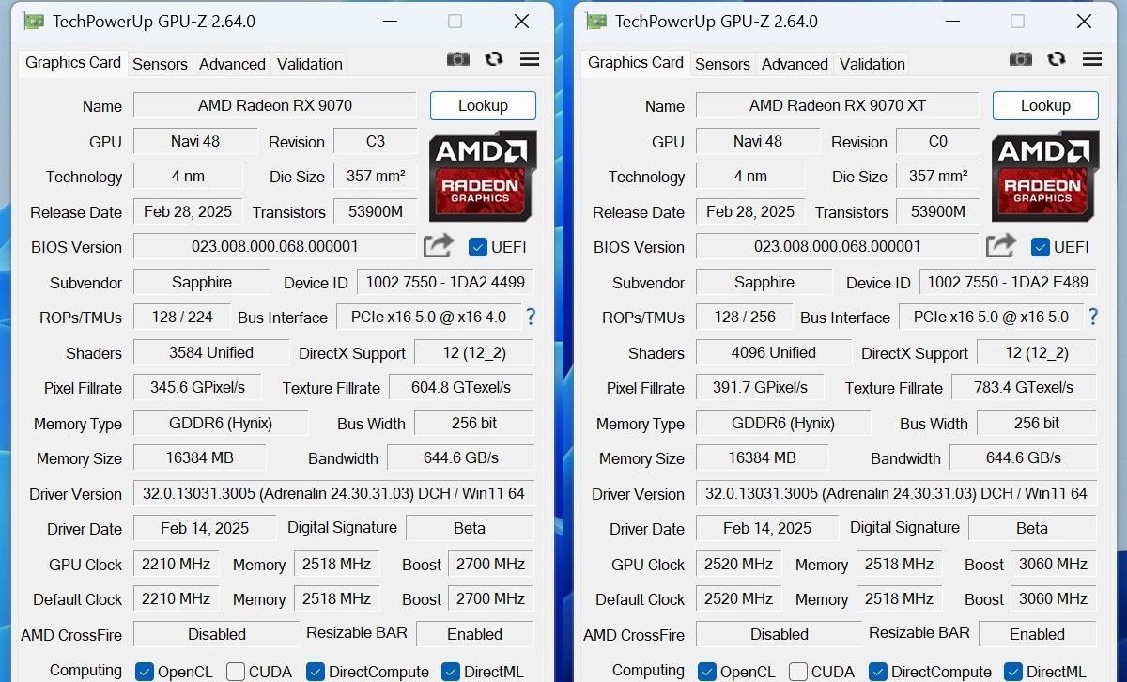This screenshot has width=1127, height=682.
Task: Click Resizable BAR Enabled in left window
Action: point(475,634)
